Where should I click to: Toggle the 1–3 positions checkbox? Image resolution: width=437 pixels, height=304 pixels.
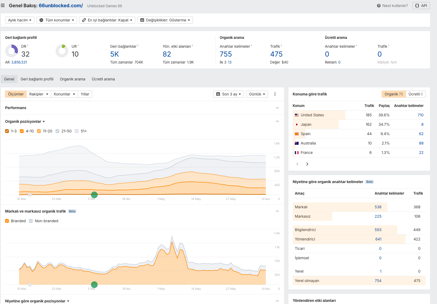click(7, 131)
